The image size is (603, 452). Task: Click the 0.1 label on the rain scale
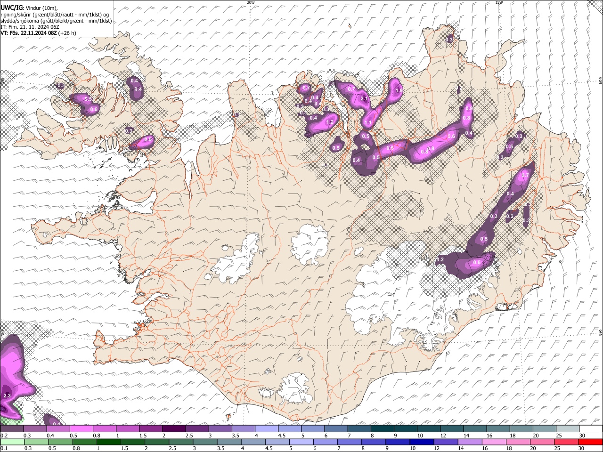point(4,449)
